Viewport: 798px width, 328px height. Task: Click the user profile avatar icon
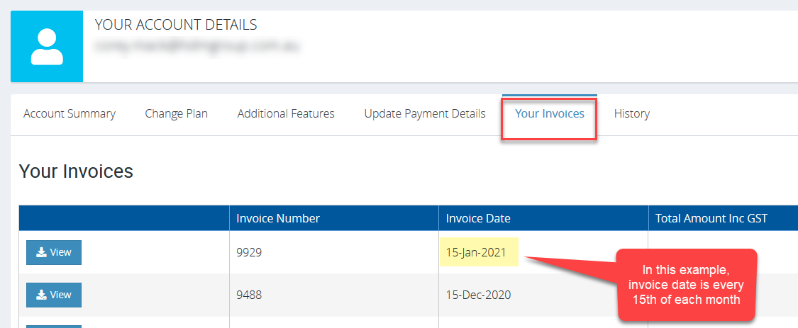click(x=47, y=47)
